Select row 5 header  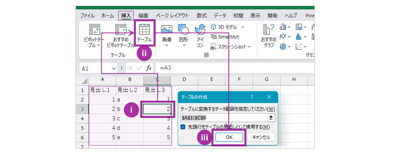pyautogui.click(x=82, y=128)
